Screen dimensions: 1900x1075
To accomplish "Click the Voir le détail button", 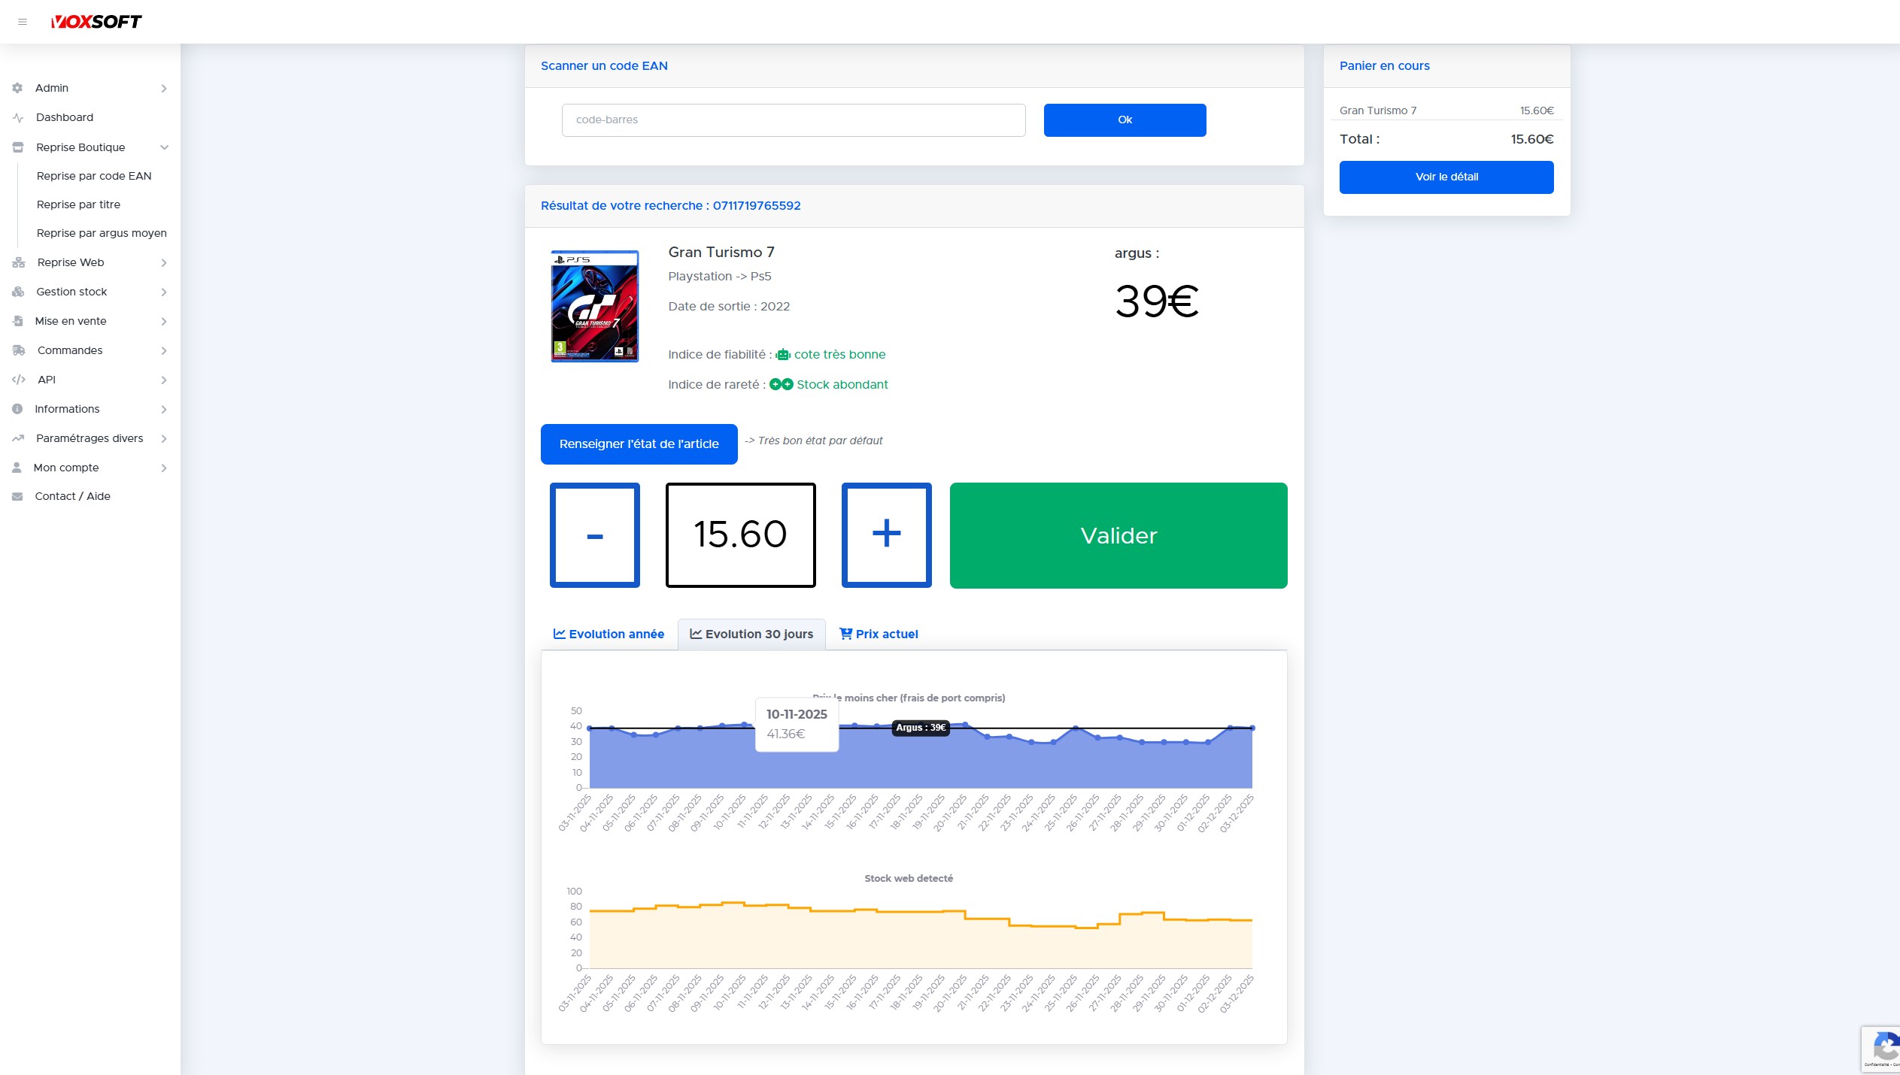I will (1446, 177).
